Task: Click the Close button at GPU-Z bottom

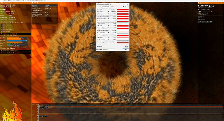Action: (126, 49)
